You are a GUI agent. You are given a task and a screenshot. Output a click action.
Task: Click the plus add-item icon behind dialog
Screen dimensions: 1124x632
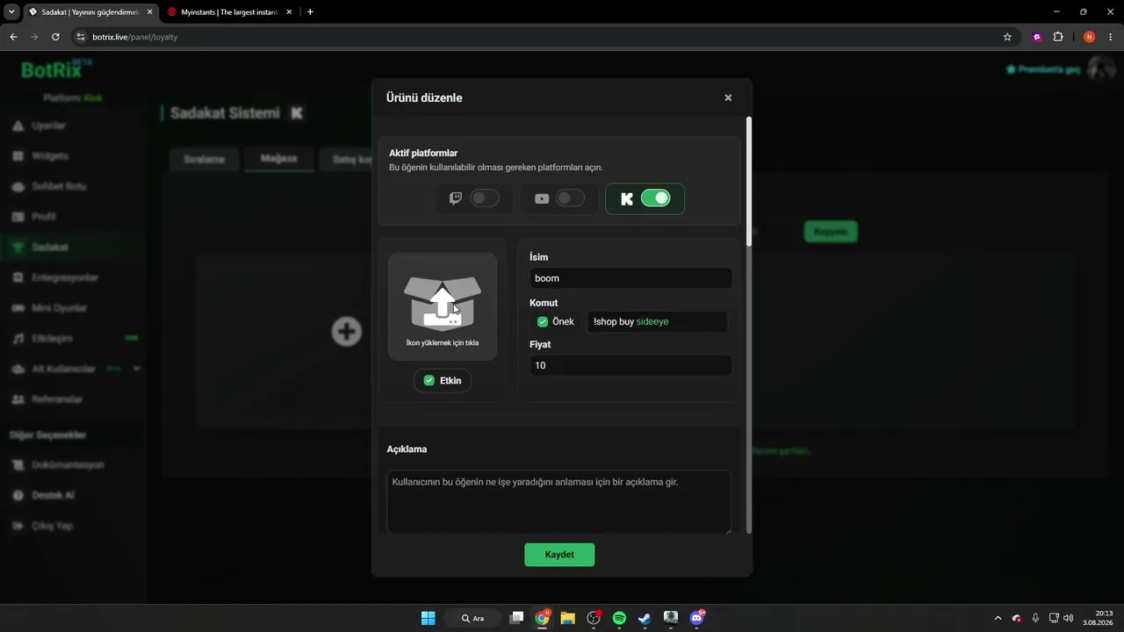click(x=346, y=331)
